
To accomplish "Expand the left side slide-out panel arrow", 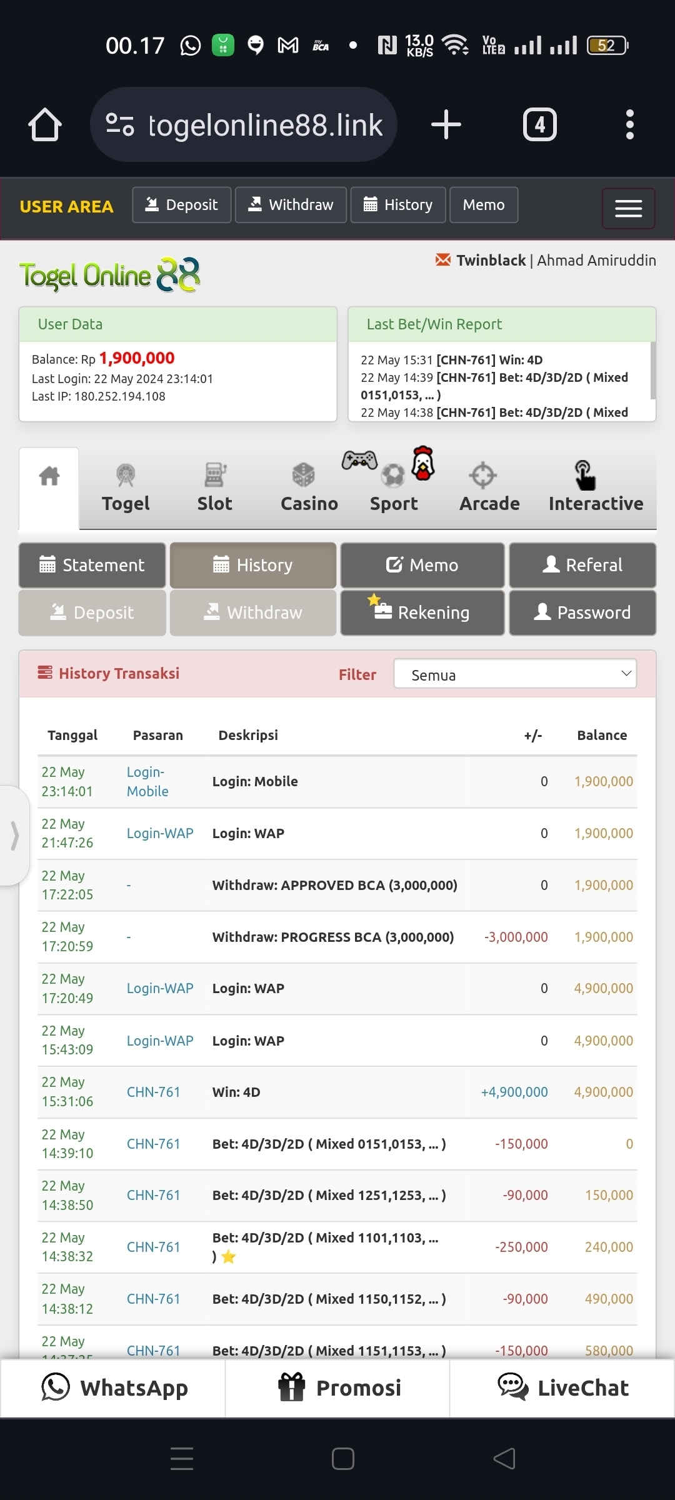I will point(14,836).
